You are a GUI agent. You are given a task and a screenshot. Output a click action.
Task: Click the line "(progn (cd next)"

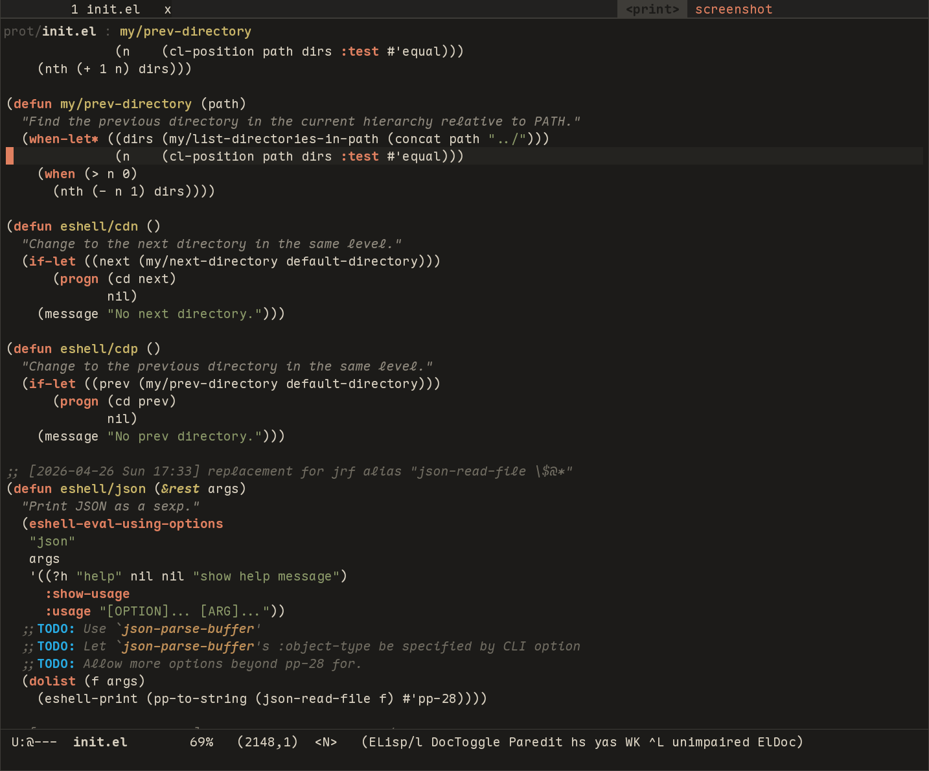coord(115,279)
